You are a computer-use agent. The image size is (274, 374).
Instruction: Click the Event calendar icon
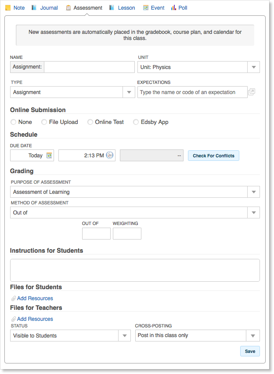point(146,8)
